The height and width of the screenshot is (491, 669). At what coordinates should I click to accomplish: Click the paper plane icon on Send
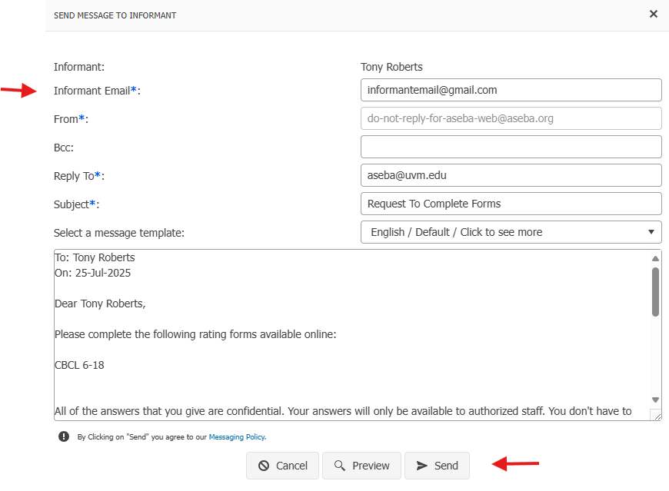click(x=421, y=466)
